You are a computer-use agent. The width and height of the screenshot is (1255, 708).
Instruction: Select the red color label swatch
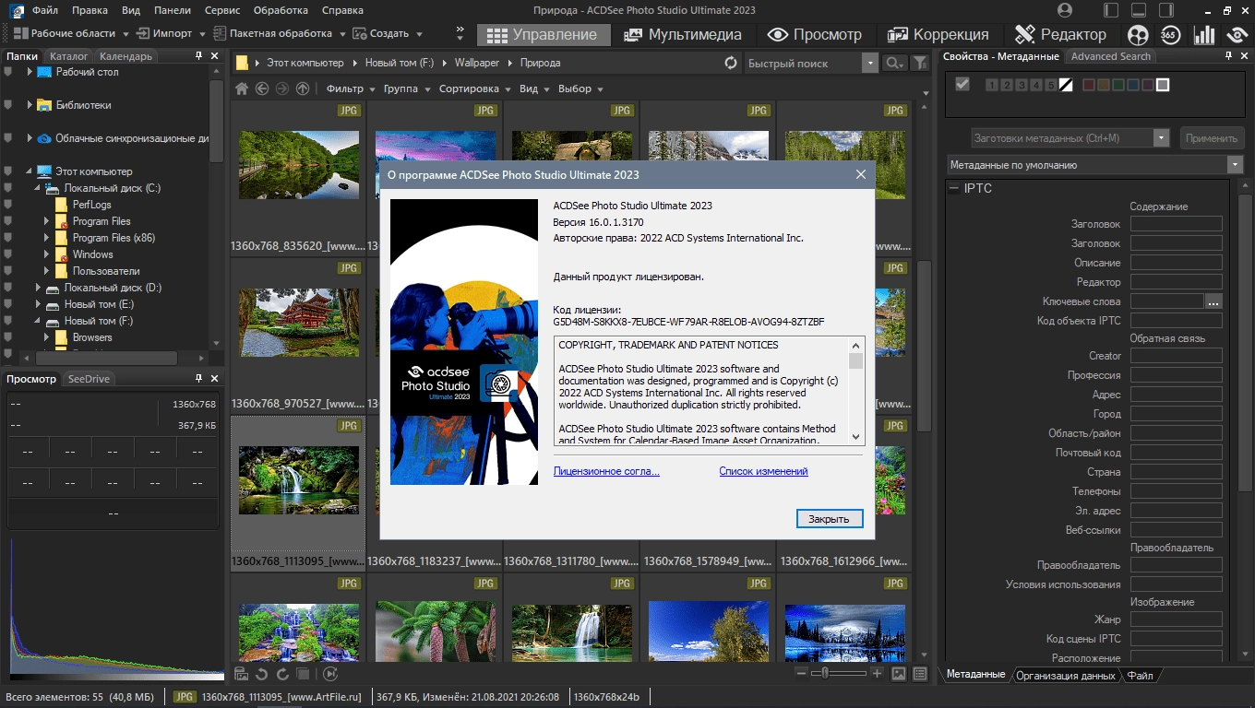(1089, 85)
